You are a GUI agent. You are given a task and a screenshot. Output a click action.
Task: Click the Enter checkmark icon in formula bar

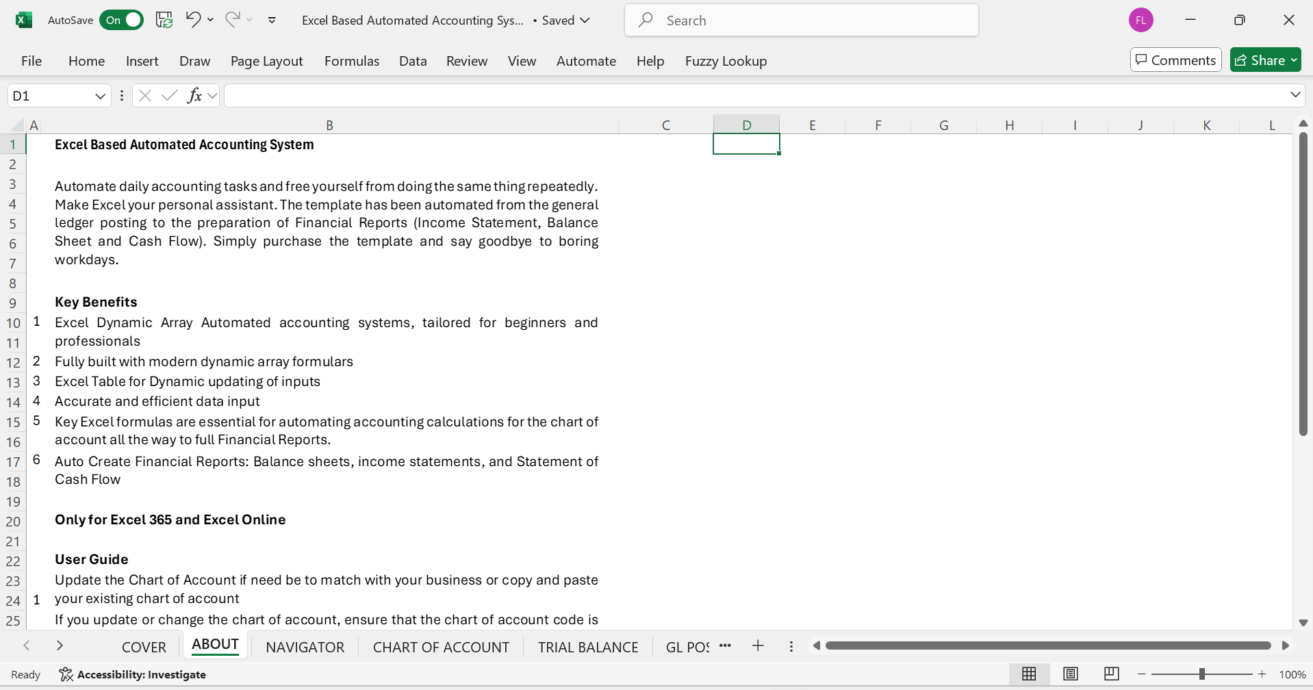(170, 96)
